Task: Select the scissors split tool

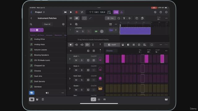Action: coord(124,18)
